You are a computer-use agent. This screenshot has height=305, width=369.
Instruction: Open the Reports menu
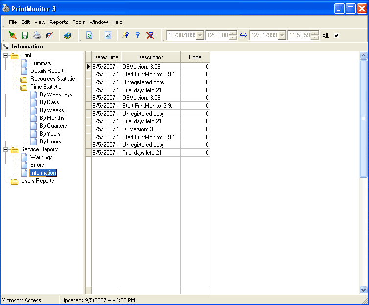[59, 22]
